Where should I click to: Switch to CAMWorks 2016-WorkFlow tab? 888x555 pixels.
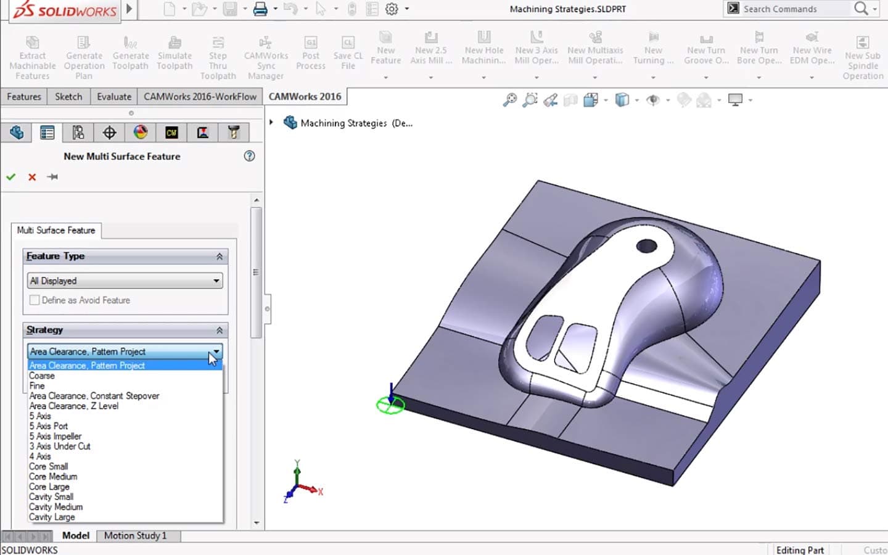(x=200, y=97)
